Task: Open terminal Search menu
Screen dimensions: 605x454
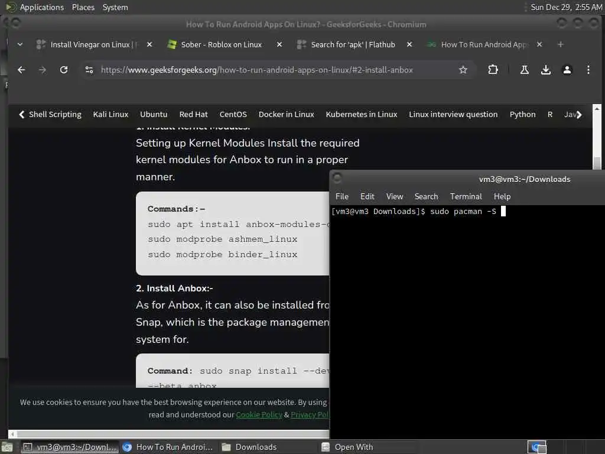Action: pos(427,196)
